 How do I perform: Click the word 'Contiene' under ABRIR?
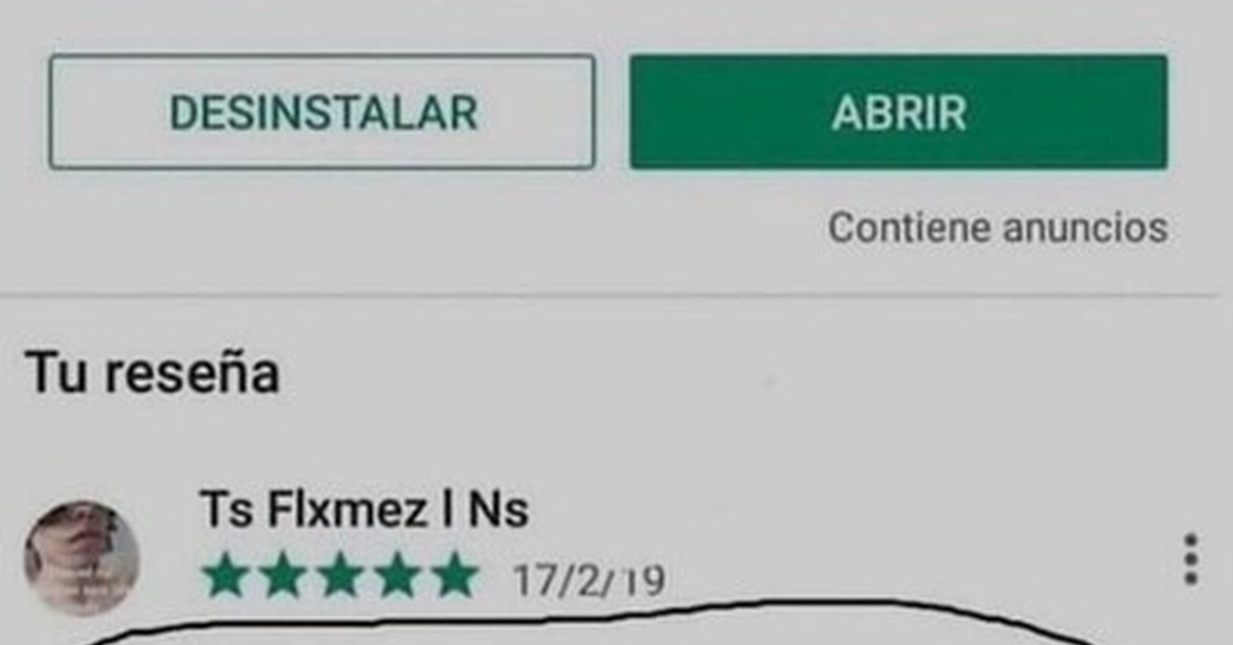coord(909,228)
